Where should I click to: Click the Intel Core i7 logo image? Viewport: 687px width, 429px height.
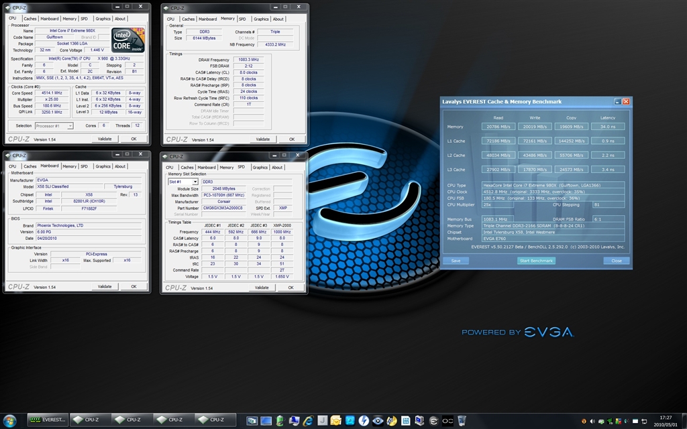[128, 40]
